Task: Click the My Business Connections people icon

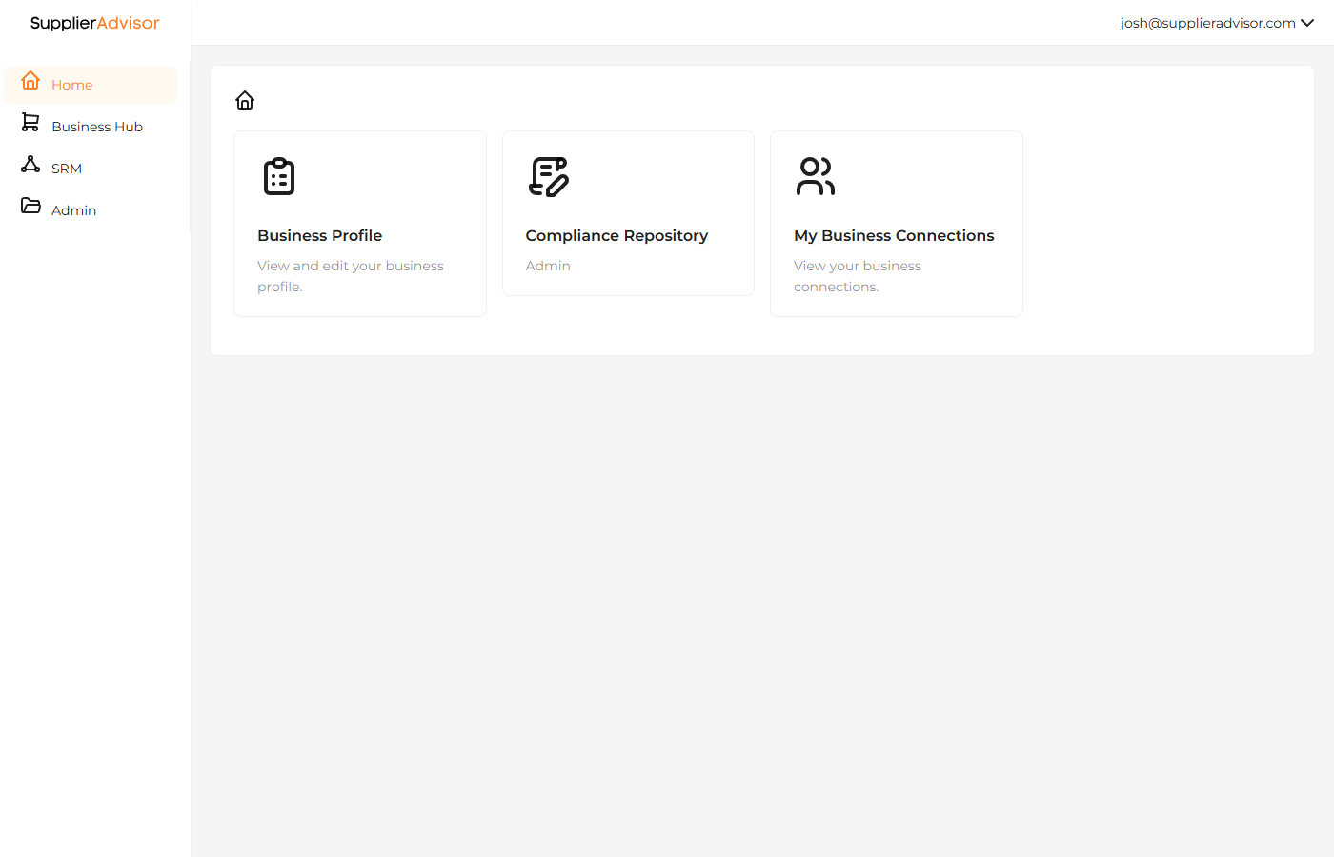Action: click(x=816, y=177)
